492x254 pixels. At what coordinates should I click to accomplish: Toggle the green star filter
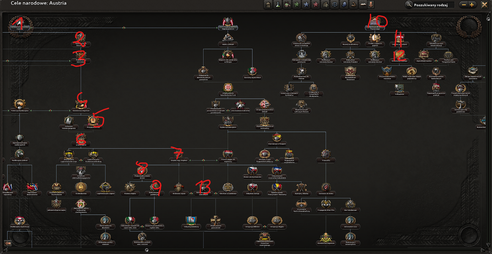(297, 5)
